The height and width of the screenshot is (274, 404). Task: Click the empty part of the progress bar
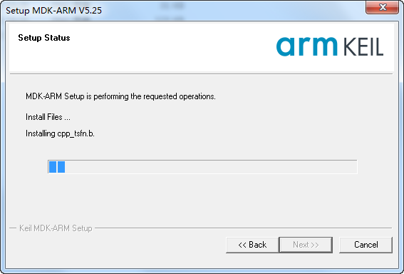pyautogui.click(x=211, y=167)
